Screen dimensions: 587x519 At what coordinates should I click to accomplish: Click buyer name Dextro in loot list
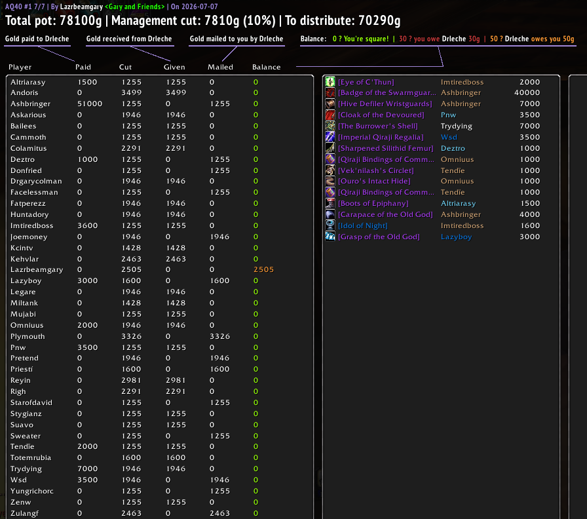point(453,148)
